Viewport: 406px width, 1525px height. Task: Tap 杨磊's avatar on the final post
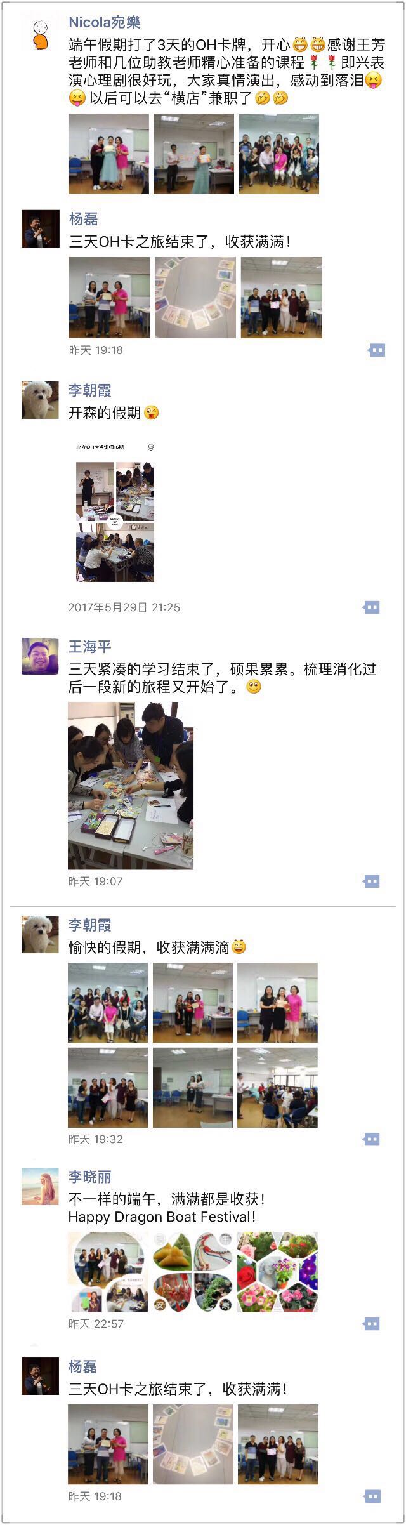(x=40, y=1376)
